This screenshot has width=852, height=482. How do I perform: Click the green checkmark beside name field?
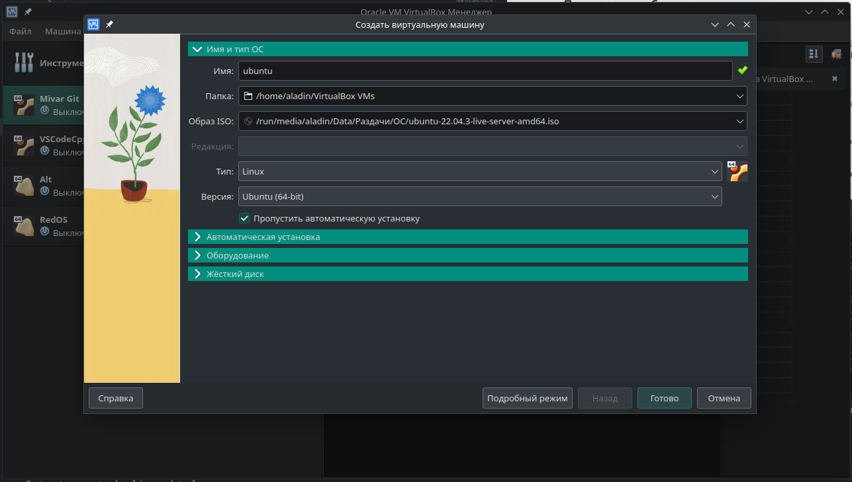click(742, 70)
